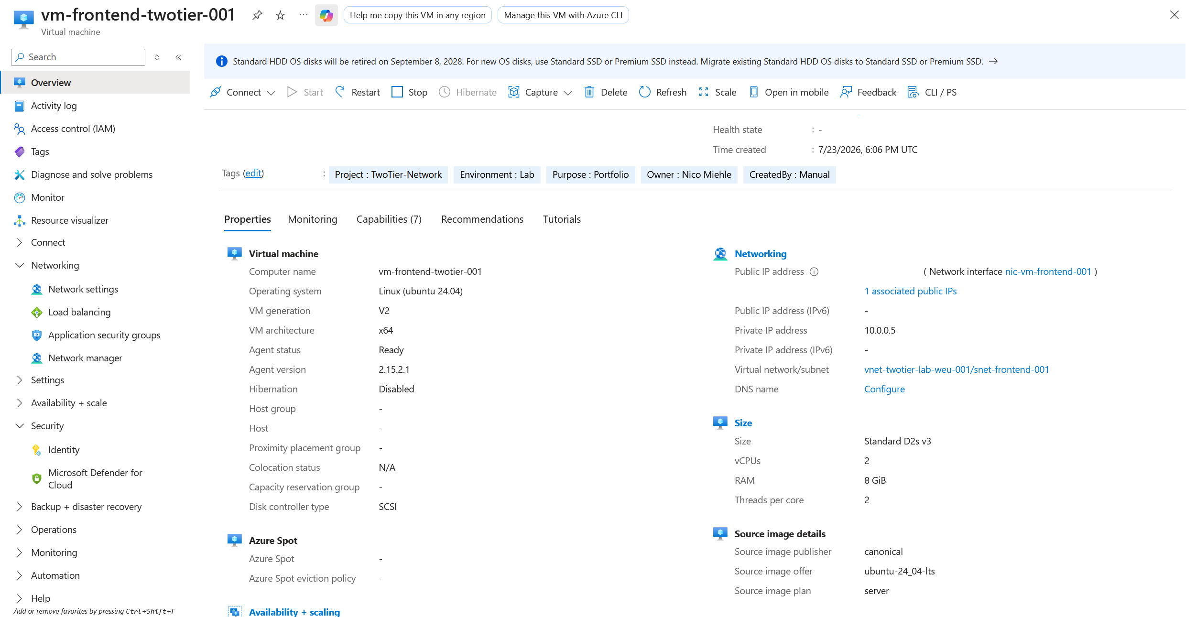Refresh the VM overview
1196x617 pixels.
pos(663,92)
